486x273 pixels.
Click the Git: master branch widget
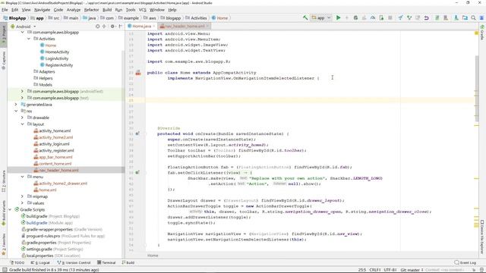pos(412,270)
